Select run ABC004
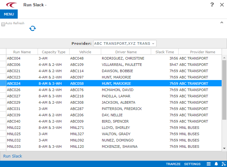The height and width of the screenshot is (167, 227). pos(14,58)
